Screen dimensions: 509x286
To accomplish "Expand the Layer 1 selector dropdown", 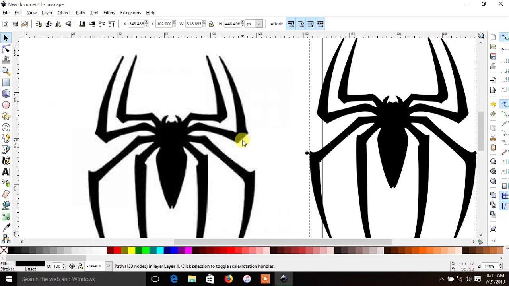I will tap(108, 266).
